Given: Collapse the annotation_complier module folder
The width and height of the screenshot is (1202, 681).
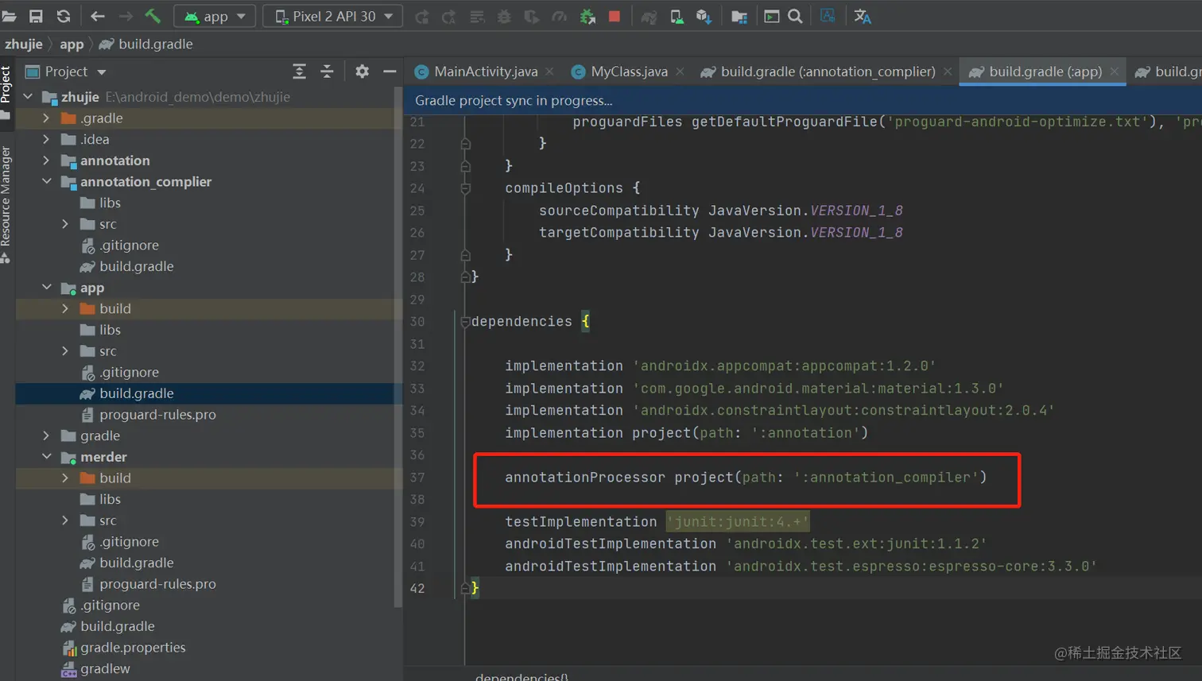Looking at the screenshot, I should pos(47,181).
